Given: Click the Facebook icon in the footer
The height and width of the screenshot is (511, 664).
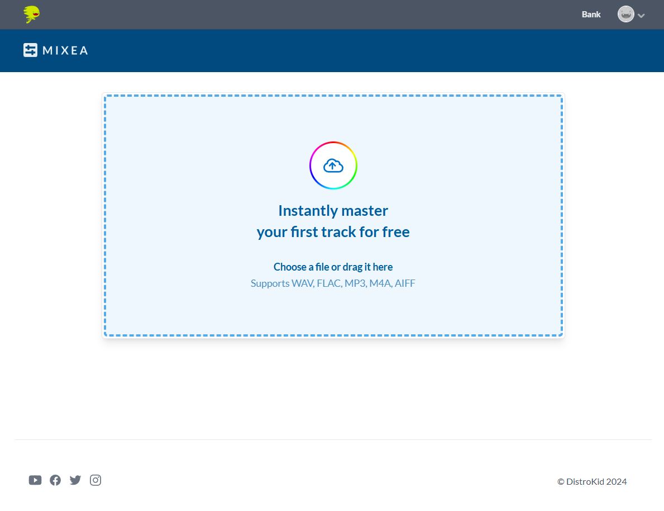Looking at the screenshot, I should click(x=55, y=480).
